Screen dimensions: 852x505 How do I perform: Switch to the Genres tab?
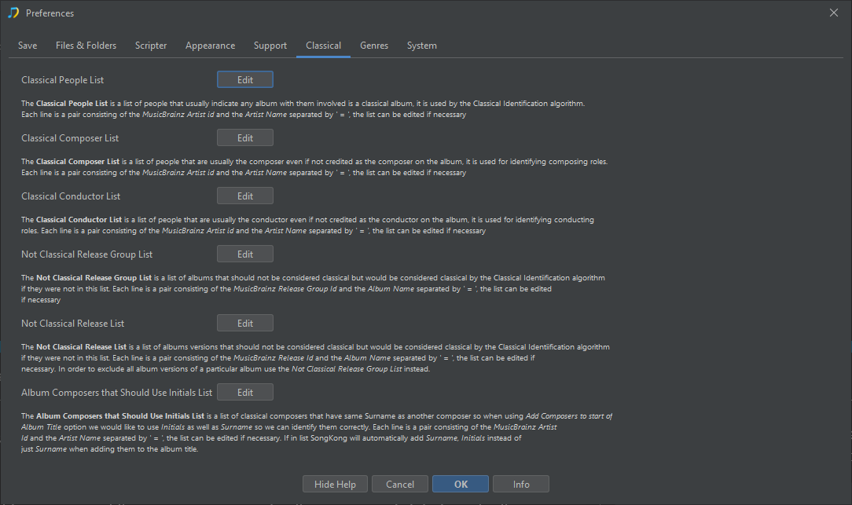coord(374,46)
